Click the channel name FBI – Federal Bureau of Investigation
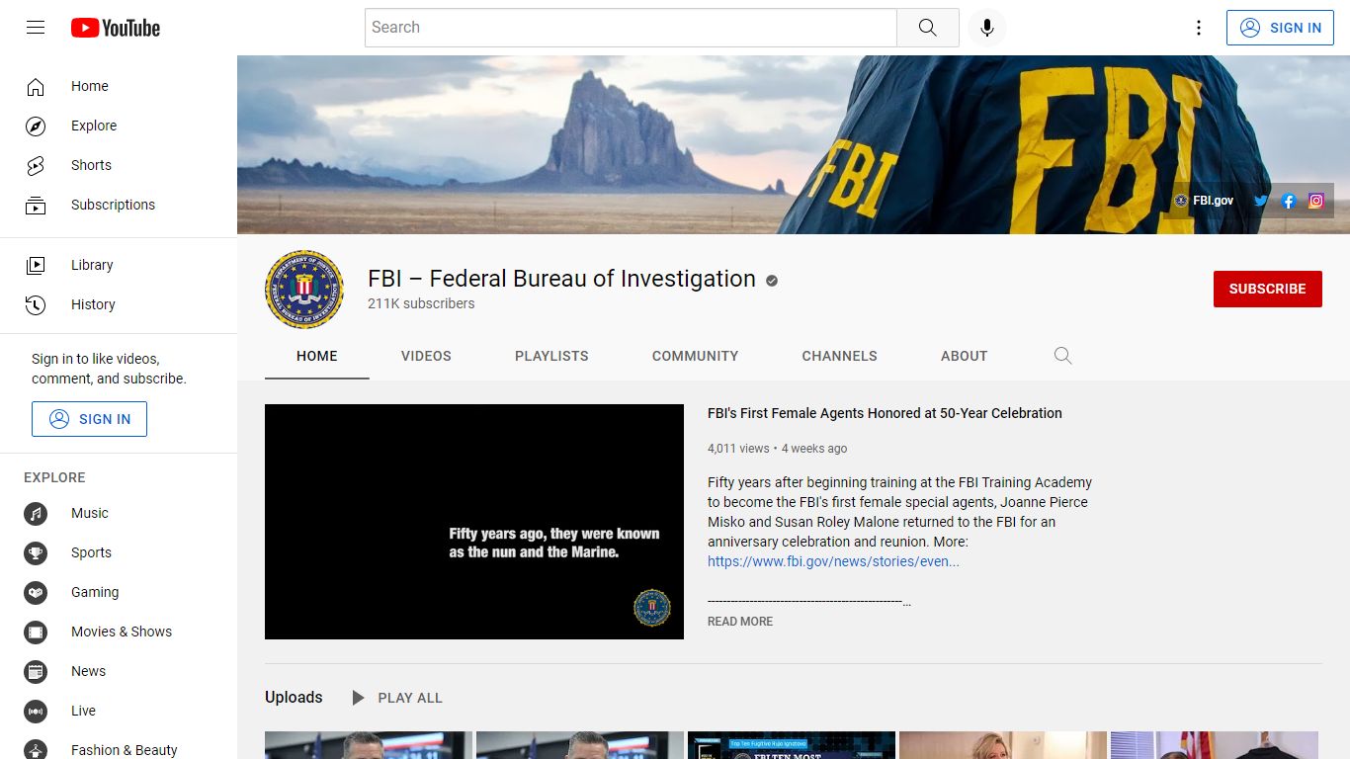The height and width of the screenshot is (759, 1350). [561, 279]
